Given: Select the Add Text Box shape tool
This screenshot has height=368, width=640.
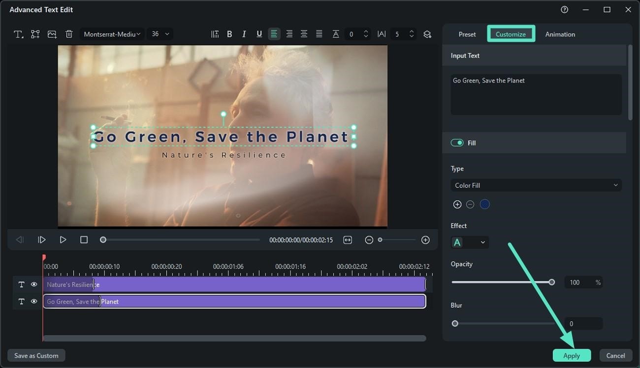Looking at the screenshot, I should pyautogui.click(x=35, y=34).
